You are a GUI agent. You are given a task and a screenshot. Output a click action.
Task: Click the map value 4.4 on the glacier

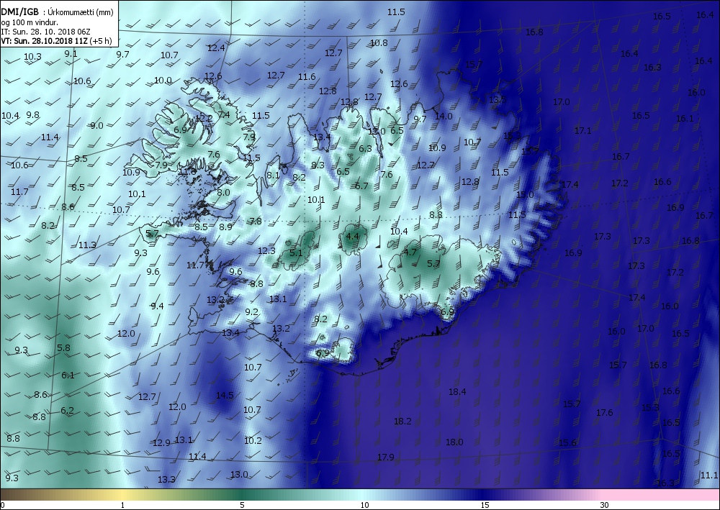pyautogui.click(x=352, y=236)
